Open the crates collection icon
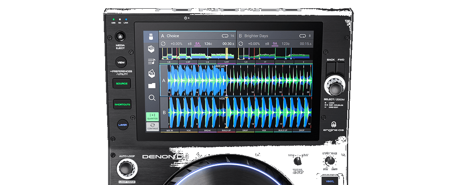This screenshot has height=185, width=457. 151,49
